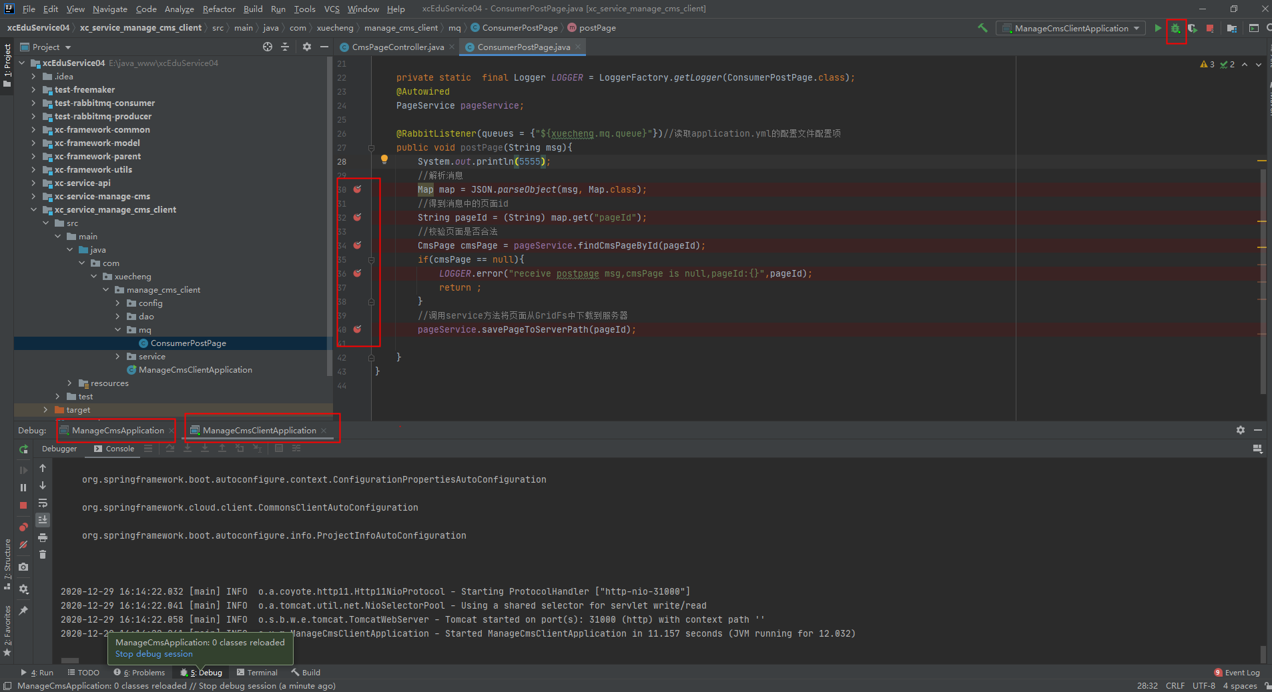Open the Navigate menu
The height and width of the screenshot is (692, 1272).
tap(109, 9)
